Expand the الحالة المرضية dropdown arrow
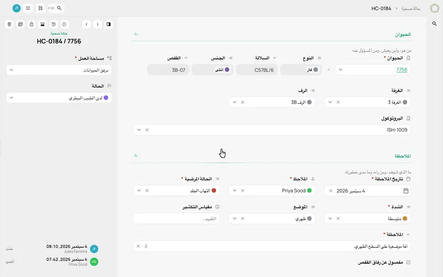443x277 pixels. (139, 191)
